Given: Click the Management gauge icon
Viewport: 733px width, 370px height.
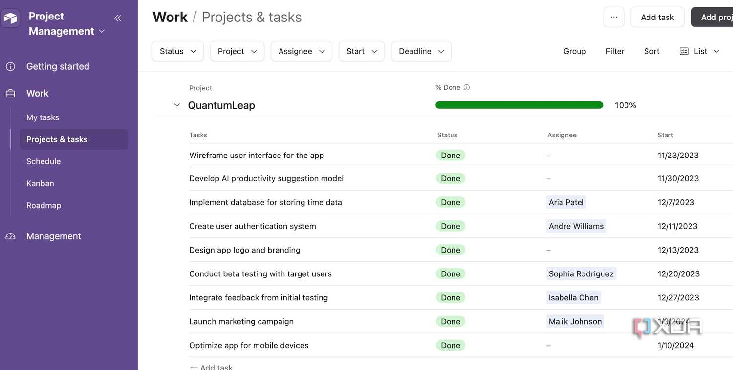Looking at the screenshot, I should pyautogui.click(x=10, y=236).
